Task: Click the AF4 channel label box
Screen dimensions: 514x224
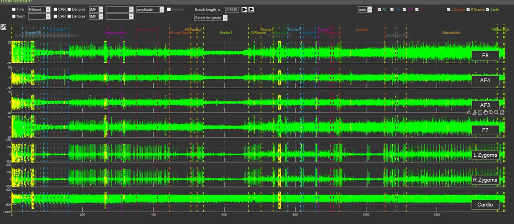Action: (x=485, y=80)
